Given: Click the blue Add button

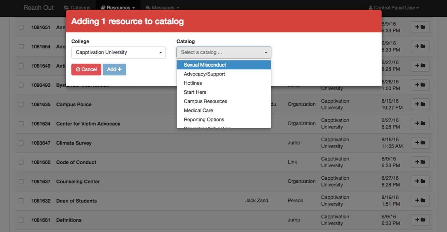Looking at the screenshot, I should (114, 70).
